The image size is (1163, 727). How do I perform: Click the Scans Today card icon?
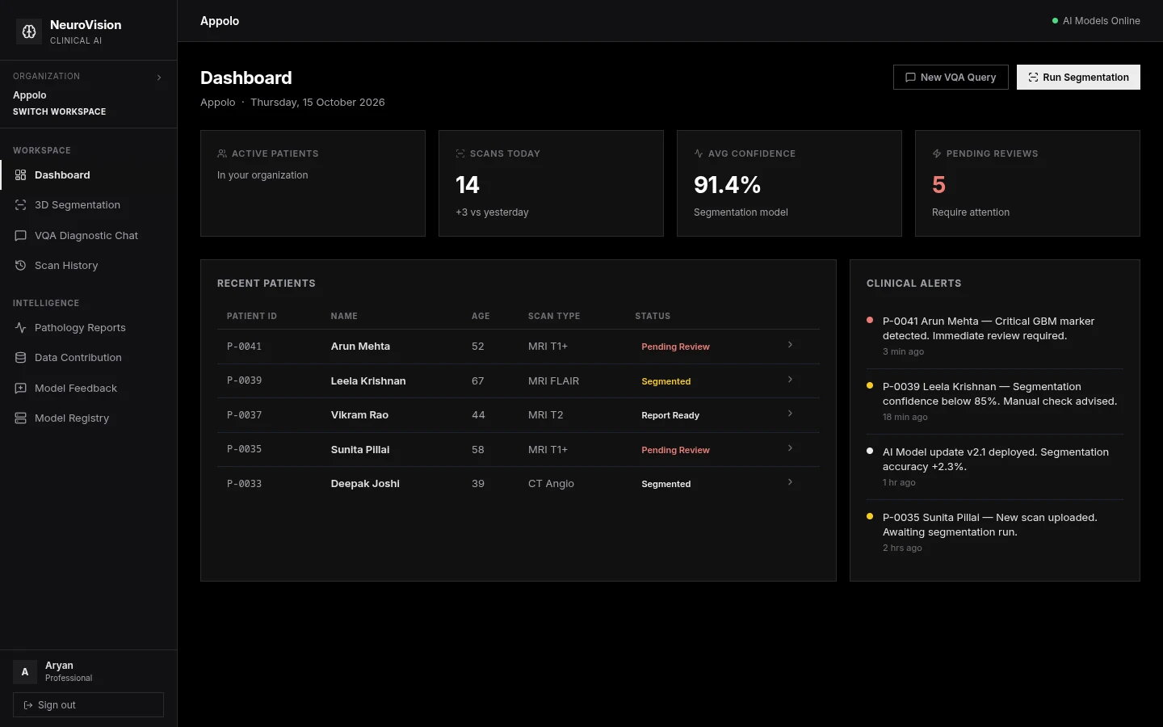click(x=460, y=153)
